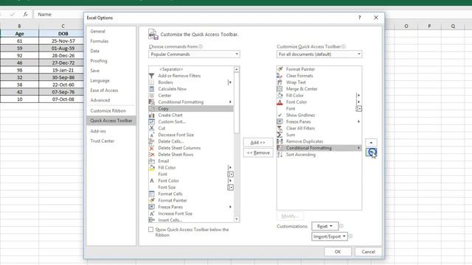The height and width of the screenshot is (265, 472).
Task: Select the <Separator> list entry
Action: tap(191, 69)
